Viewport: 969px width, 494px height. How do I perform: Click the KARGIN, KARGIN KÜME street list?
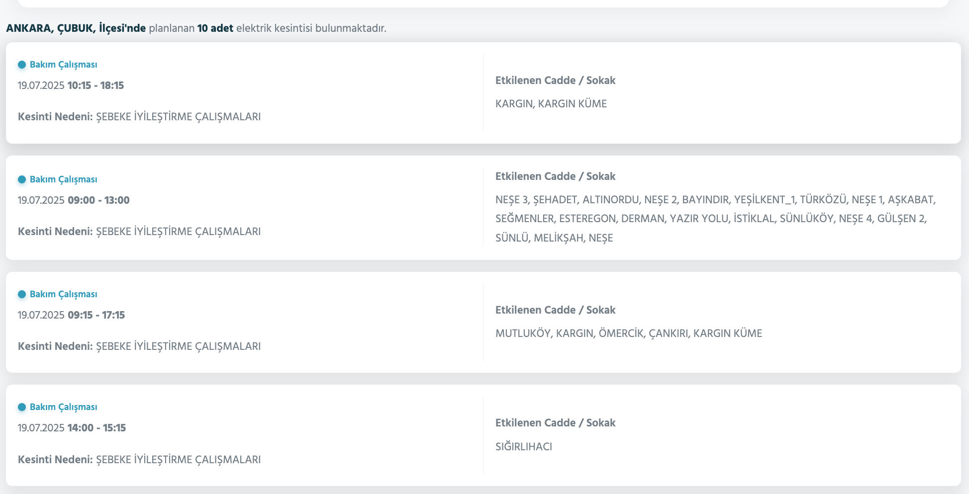pyautogui.click(x=551, y=104)
